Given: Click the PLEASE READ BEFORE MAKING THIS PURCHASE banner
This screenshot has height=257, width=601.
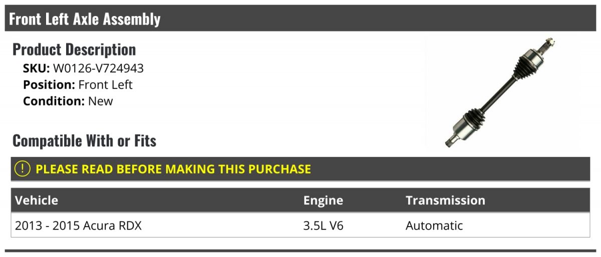Looking at the screenshot, I should pos(173,169).
